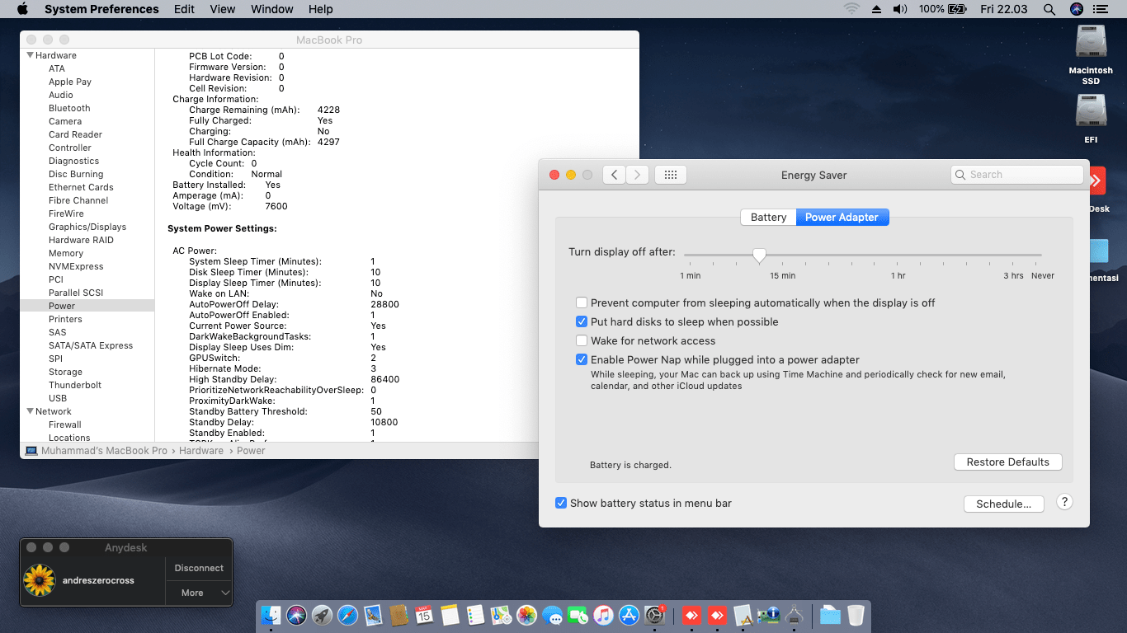
Task: Click the battery status icon in menu bar
Action: (957, 9)
